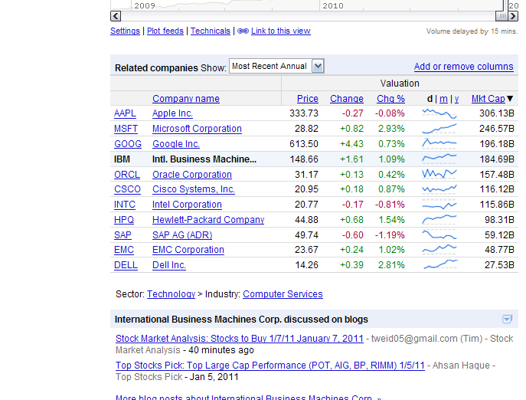526x400 pixels.
Task: Sort the table by Chg % column
Action: pos(390,99)
